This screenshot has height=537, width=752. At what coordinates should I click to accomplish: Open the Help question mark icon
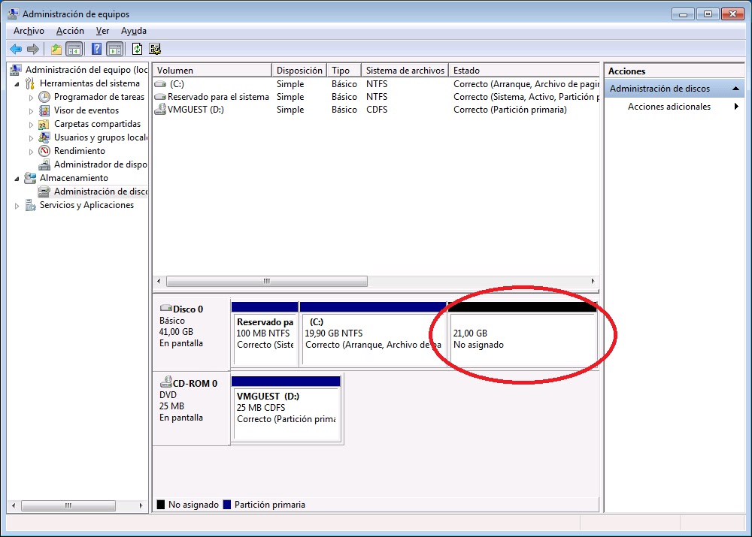click(96, 49)
